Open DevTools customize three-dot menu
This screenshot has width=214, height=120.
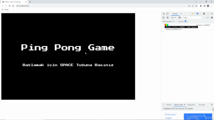[208, 14]
